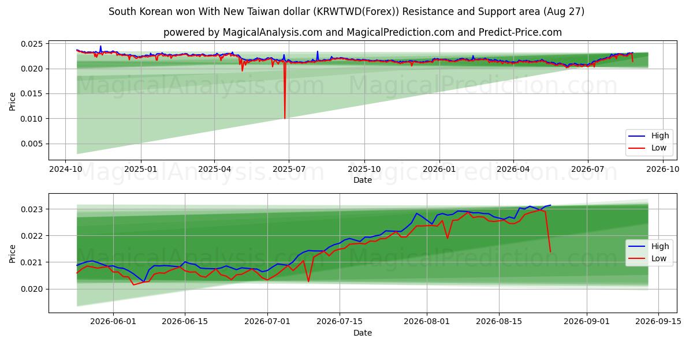This screenshot has height=346, width=693.
Task: Click the '0.010' top y-axis tick
Action: pos(32,119)
